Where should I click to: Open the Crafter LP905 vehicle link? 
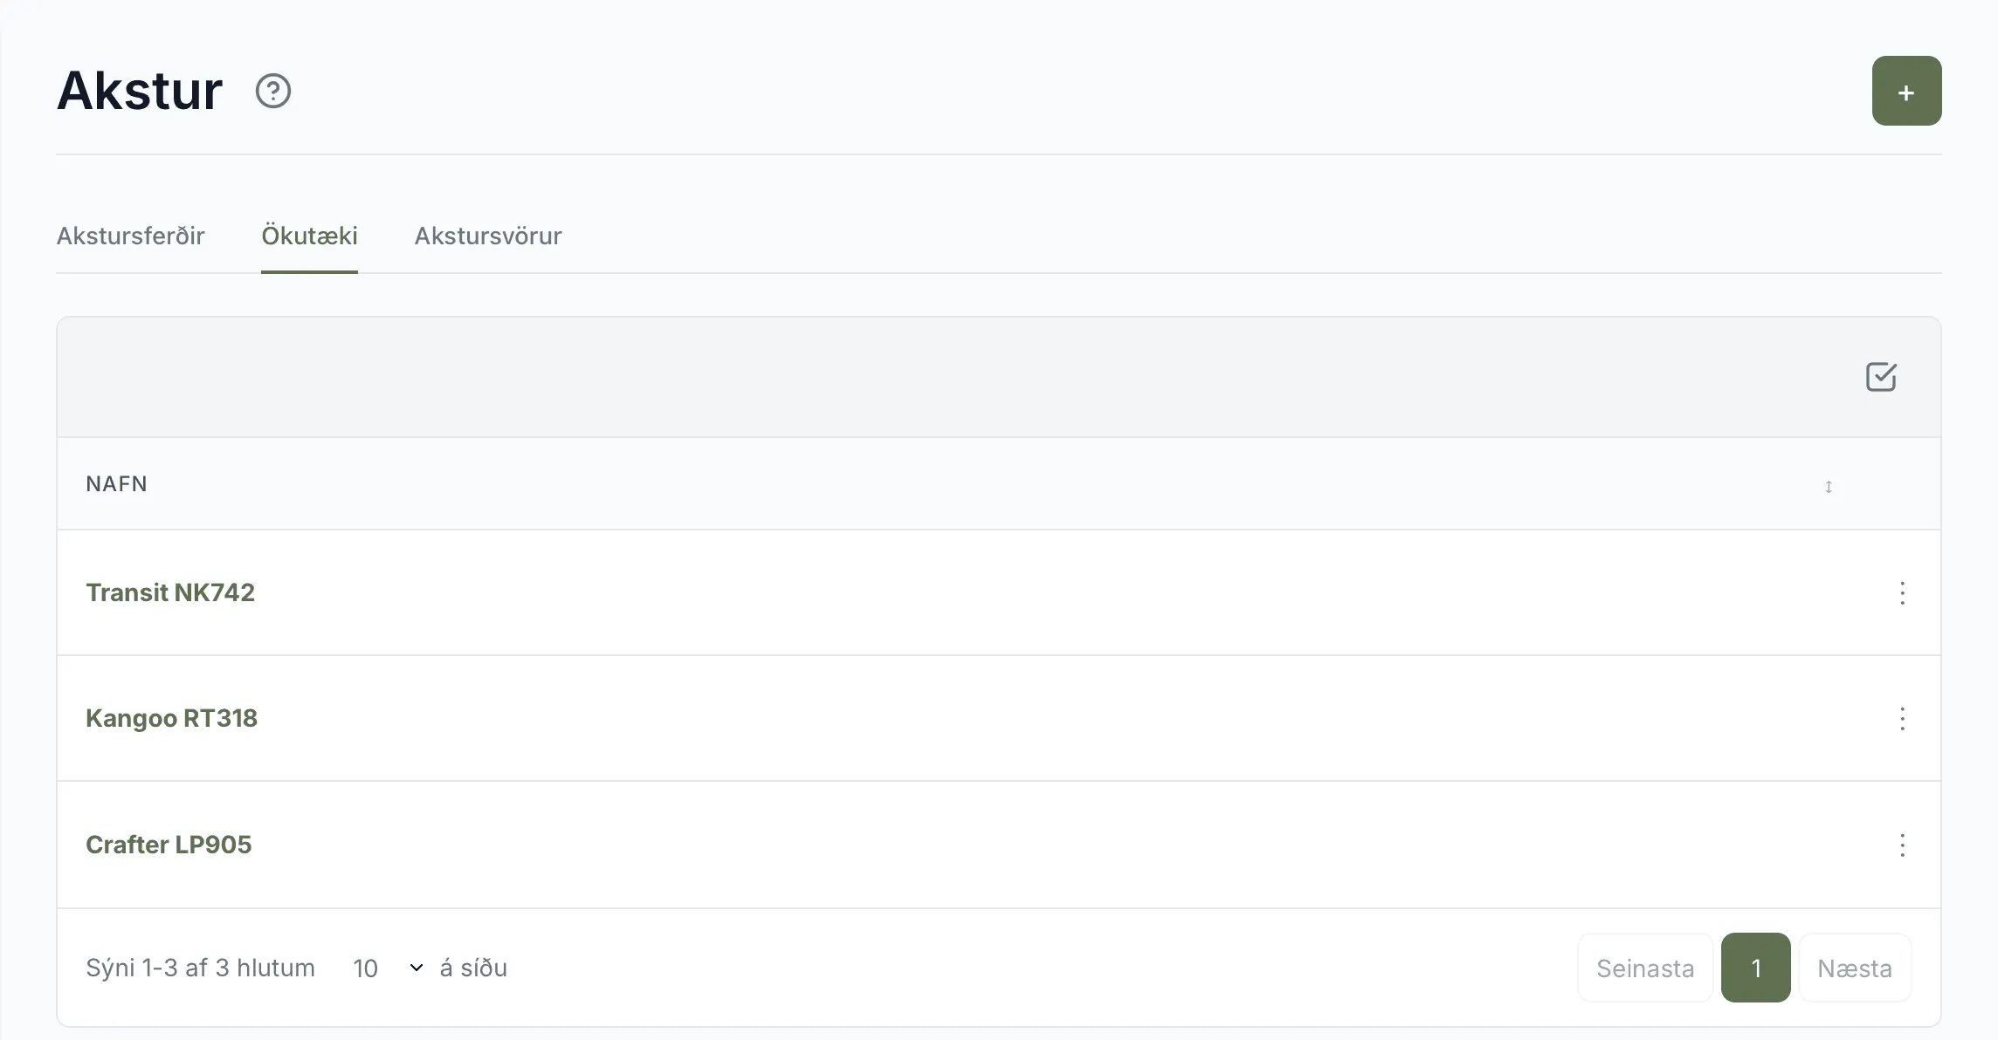coord(169,845)
